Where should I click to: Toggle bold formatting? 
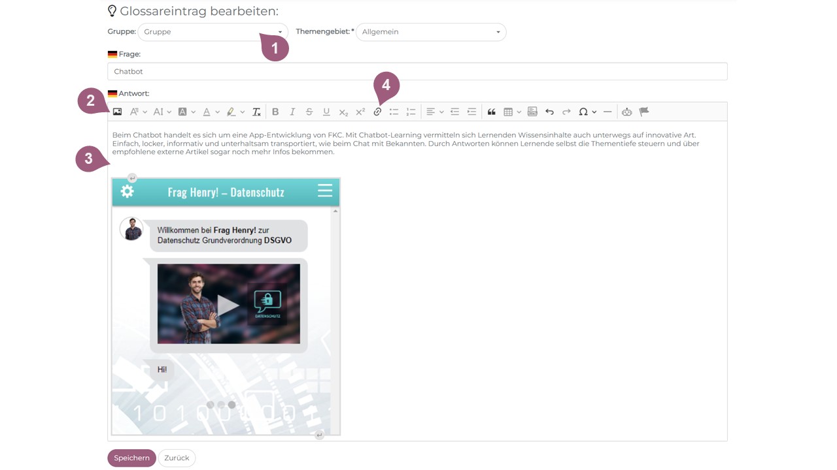275,112
